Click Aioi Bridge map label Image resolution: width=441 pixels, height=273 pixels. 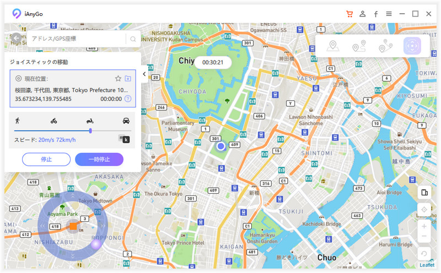(389, 193)
